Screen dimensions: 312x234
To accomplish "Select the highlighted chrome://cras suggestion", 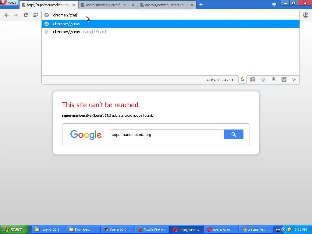I will click(x=171, y=24).
